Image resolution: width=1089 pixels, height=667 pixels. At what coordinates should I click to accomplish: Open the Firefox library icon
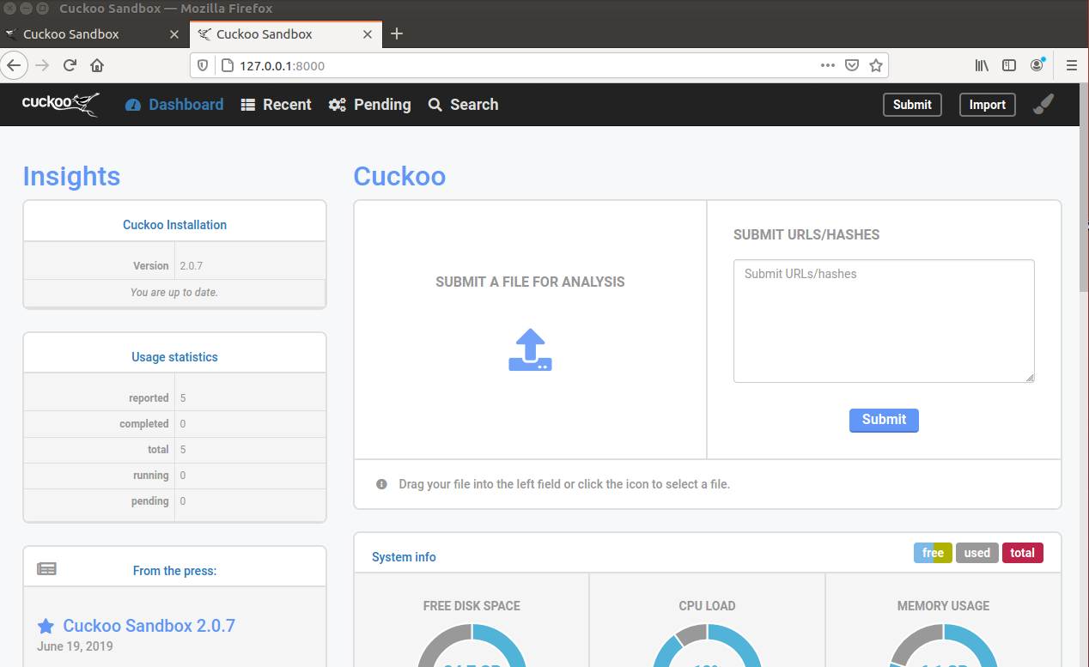point(982,65)
